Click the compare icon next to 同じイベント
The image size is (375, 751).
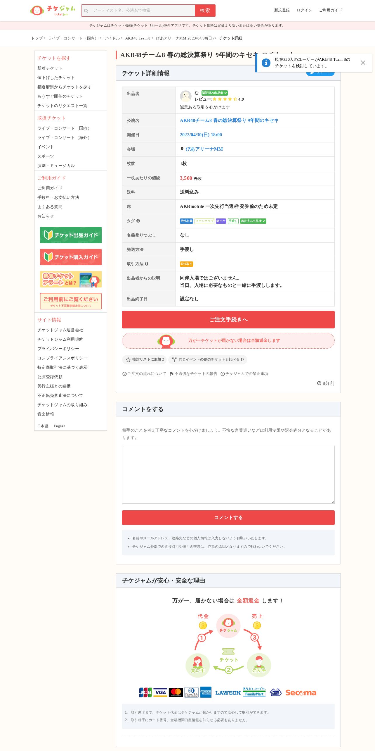tap(174, 360)
